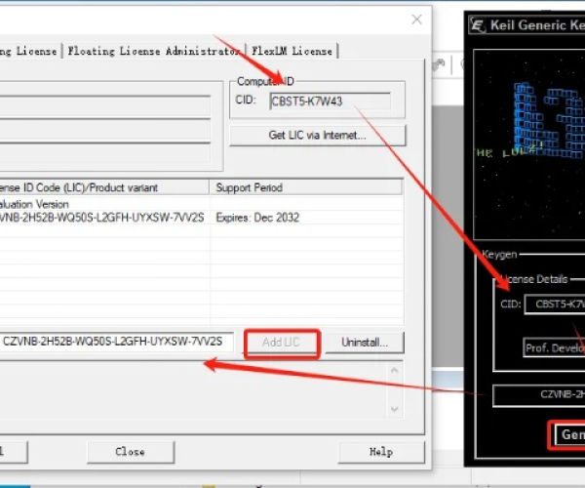This screenshot has height=488, width=585.
Task: Click the License ID Code column header
Action: coord(97,186)
